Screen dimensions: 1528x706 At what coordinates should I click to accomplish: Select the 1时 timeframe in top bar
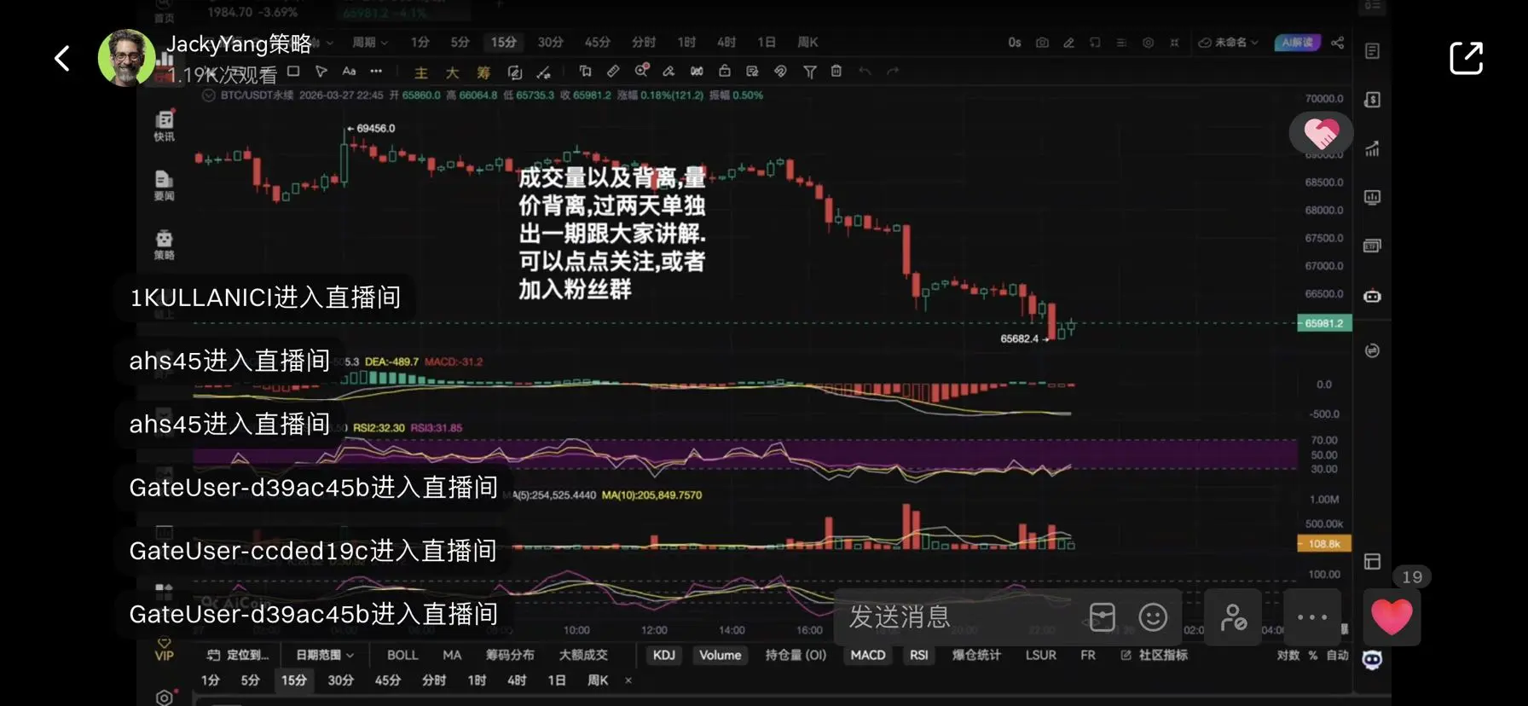[686, 42]
